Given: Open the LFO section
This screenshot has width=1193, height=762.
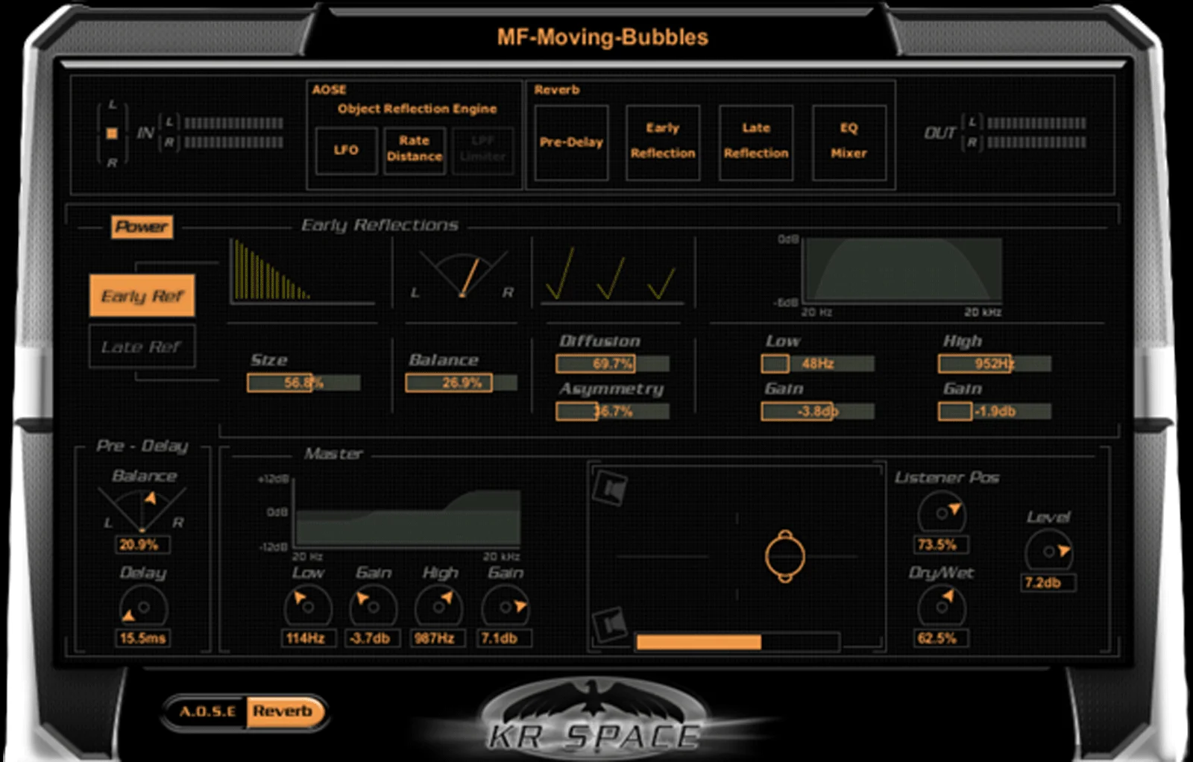Looking at the screenshot, I should point(346,151).
